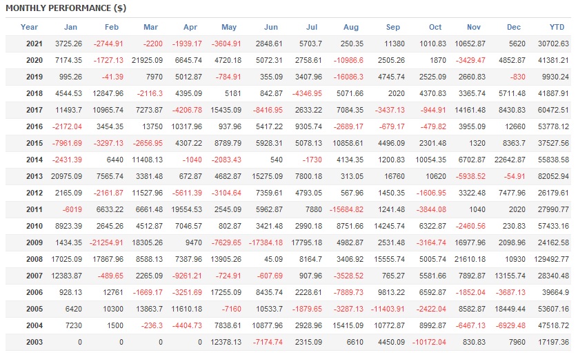Select the 21925.09 March 2020 cell

pyautogui.click(x=148, y=60)
